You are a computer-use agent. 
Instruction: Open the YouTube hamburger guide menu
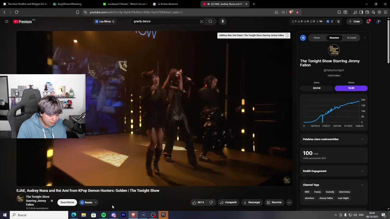6,21
